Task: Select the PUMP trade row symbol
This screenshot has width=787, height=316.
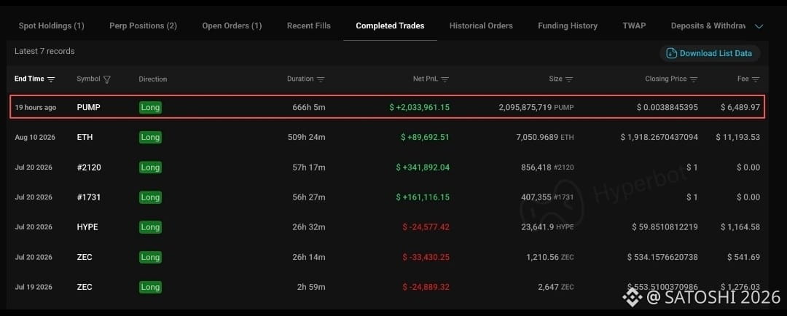Action: pos(88,107)
